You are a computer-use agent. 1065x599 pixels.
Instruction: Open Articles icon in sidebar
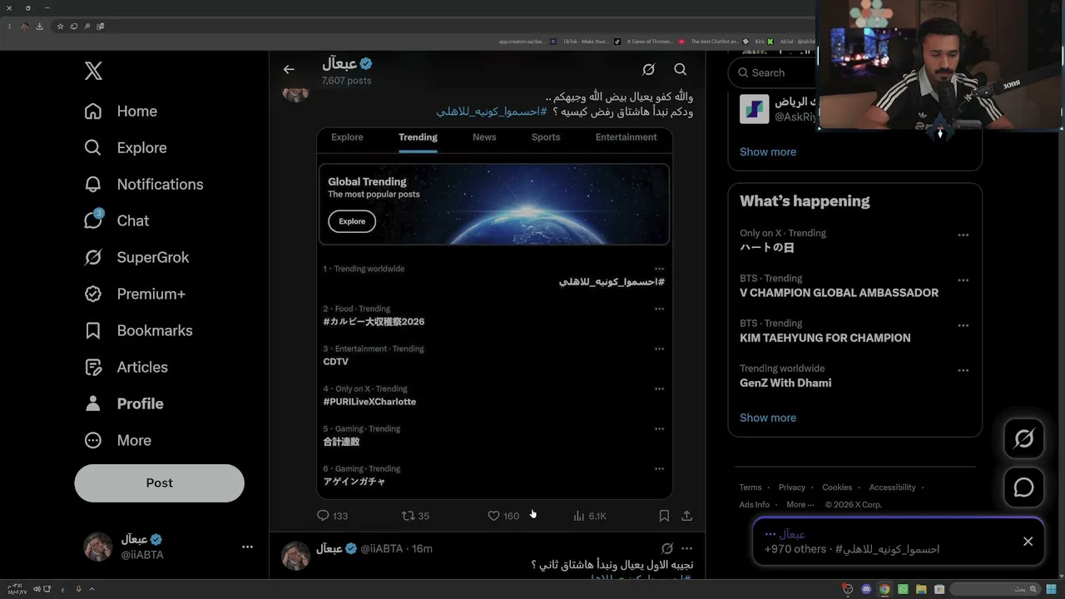(x=93, y=368)
